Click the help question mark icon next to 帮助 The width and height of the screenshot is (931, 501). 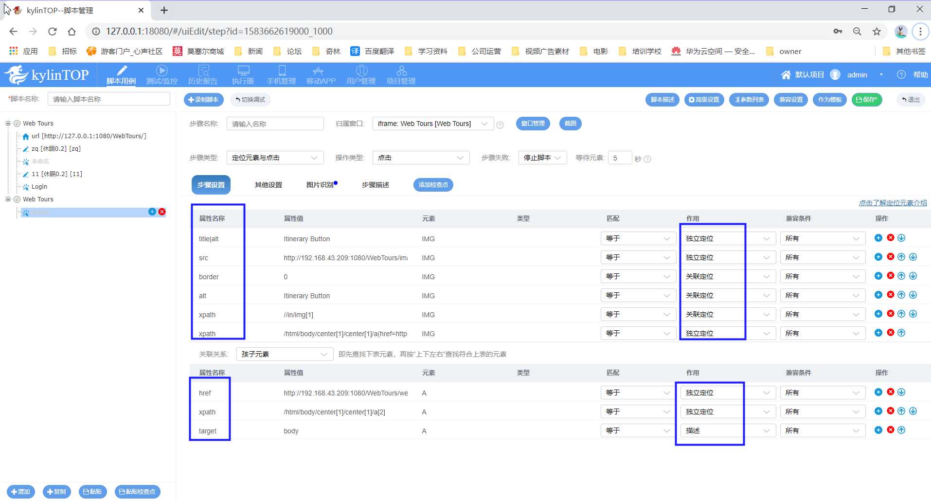[x=901, y=74]
